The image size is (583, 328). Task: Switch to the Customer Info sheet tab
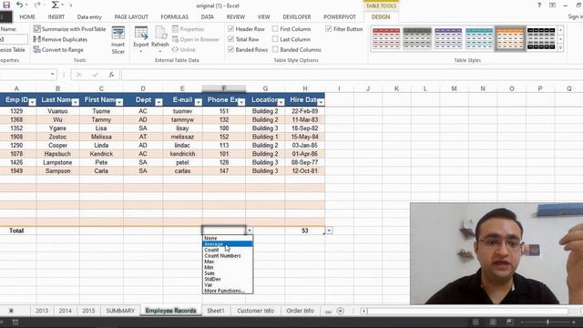pyautogui.click(x=255, y=311)
